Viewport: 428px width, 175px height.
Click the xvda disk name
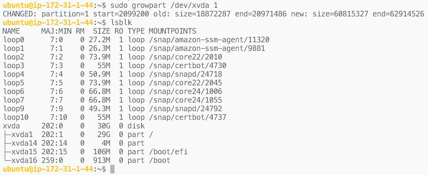tap(11, 126)
